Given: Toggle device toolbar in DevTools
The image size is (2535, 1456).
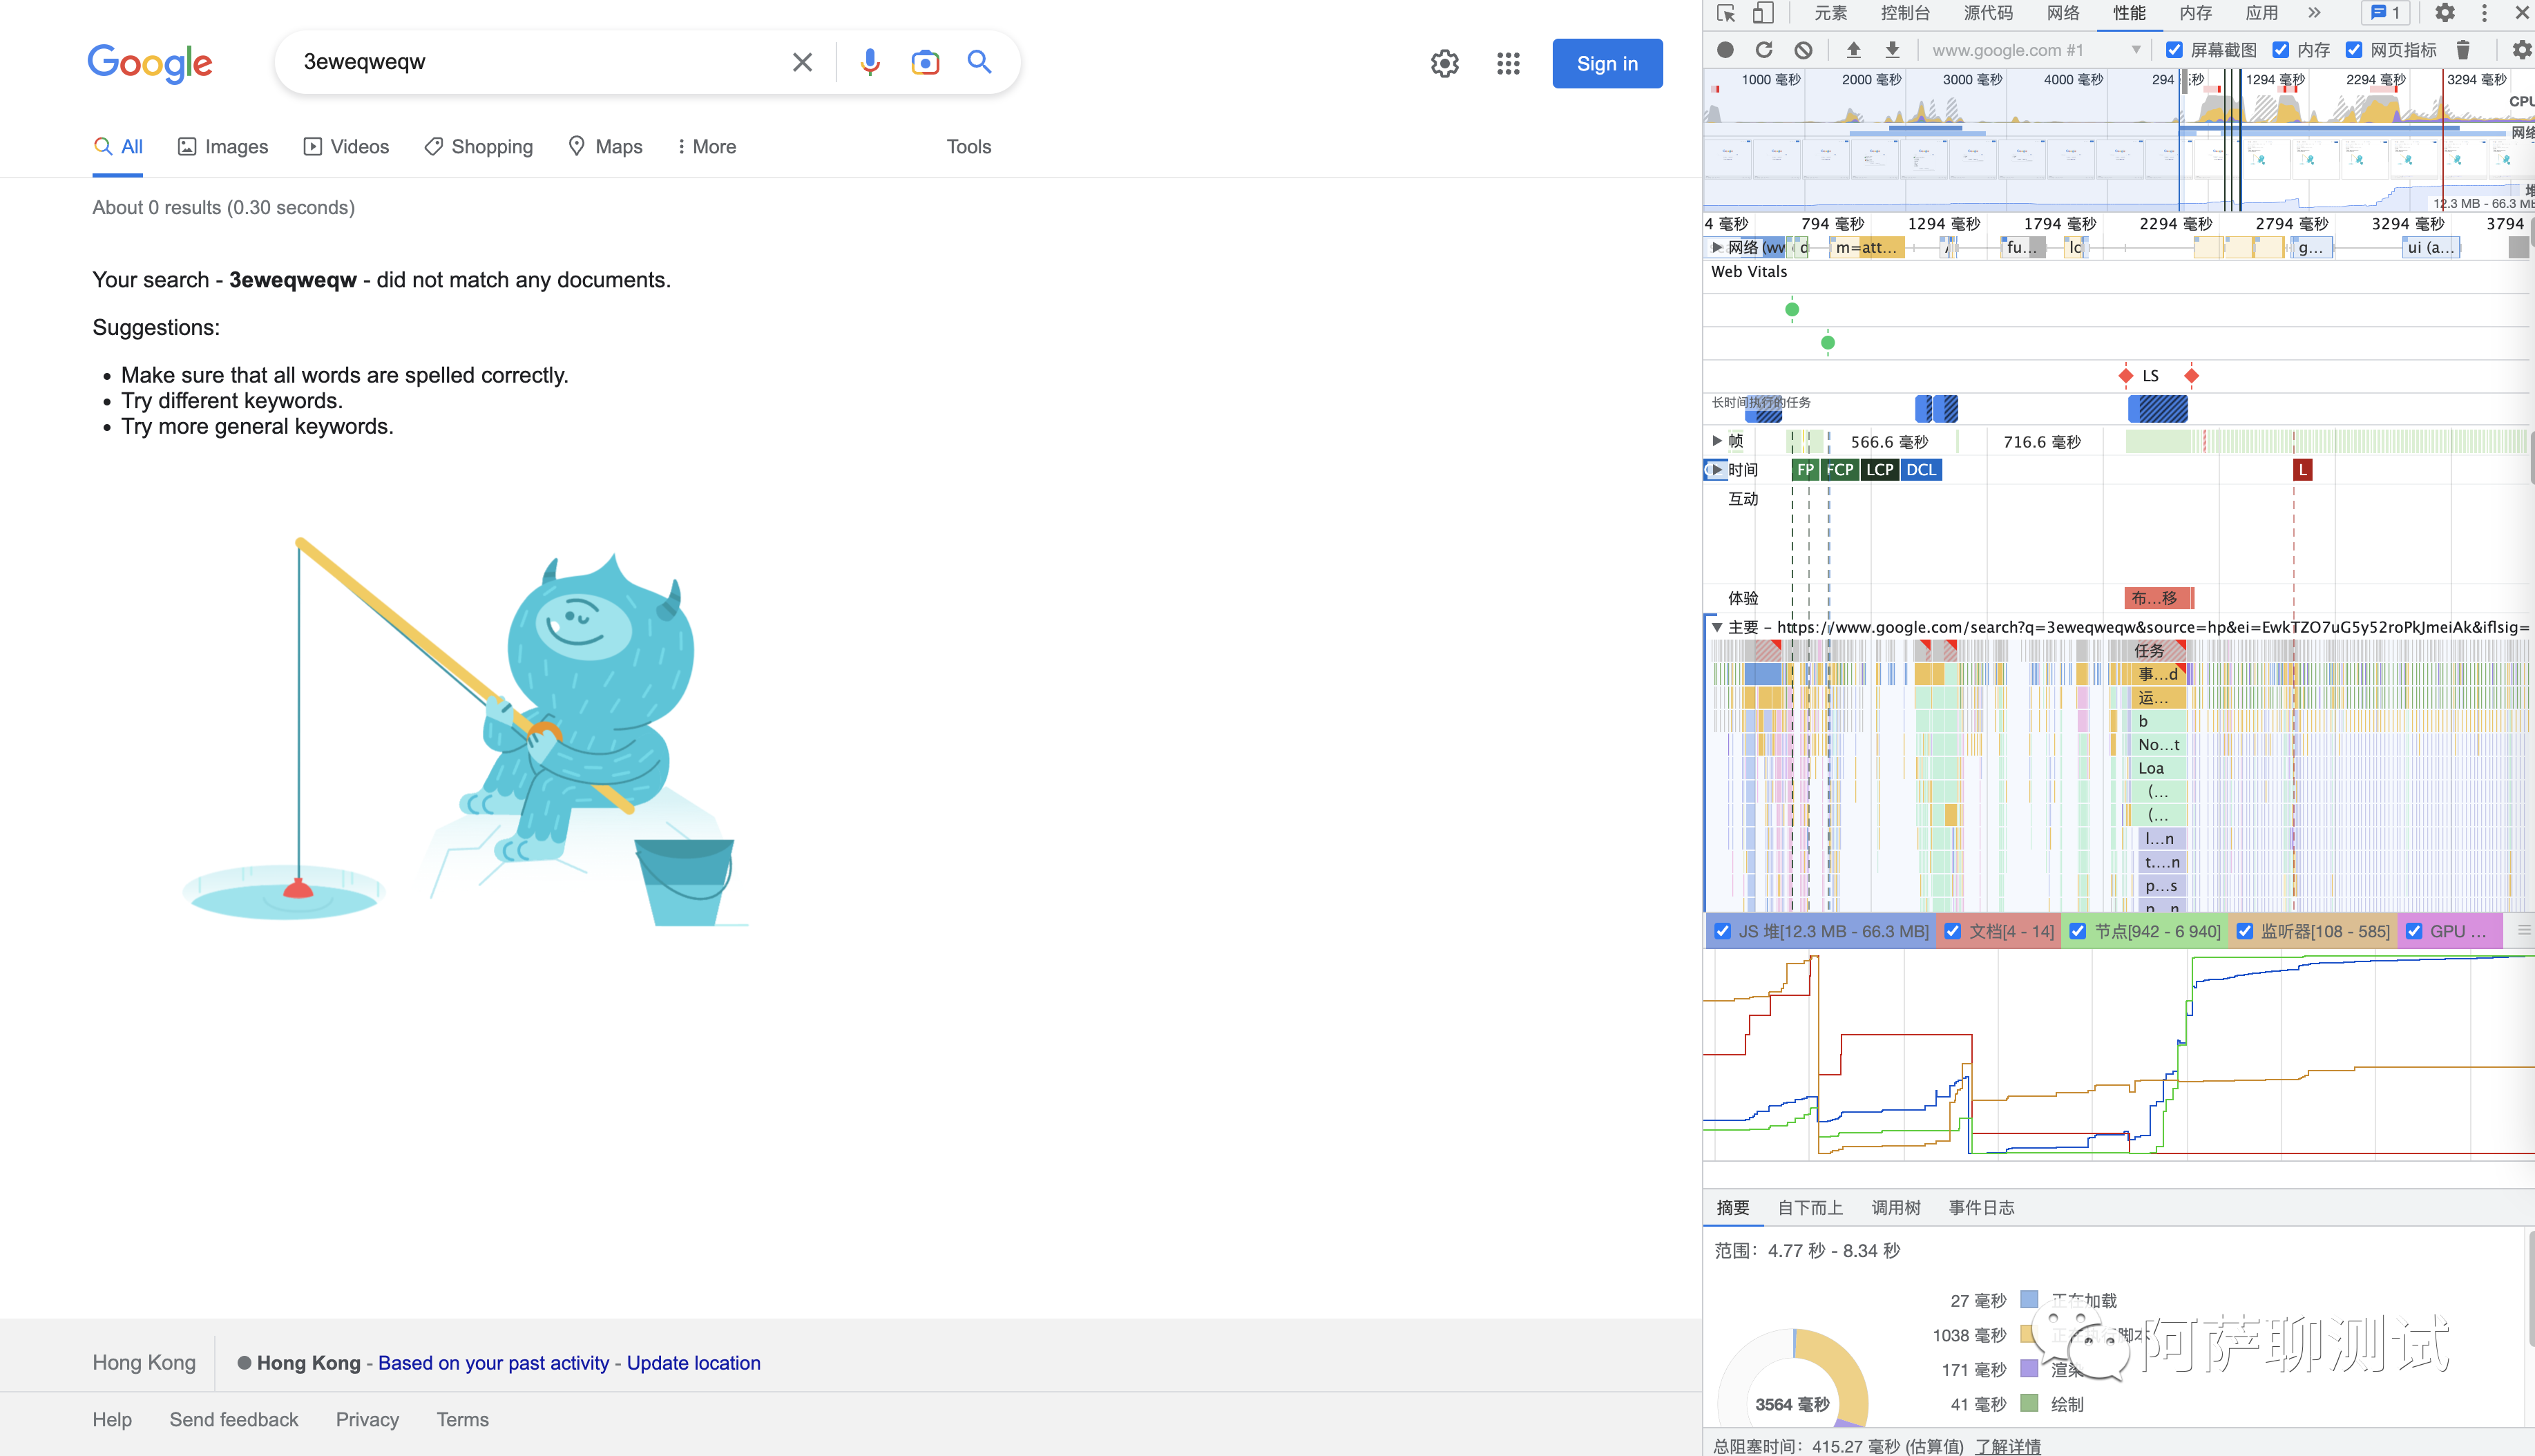Looking at the screenshot, I should point(1763,13).
